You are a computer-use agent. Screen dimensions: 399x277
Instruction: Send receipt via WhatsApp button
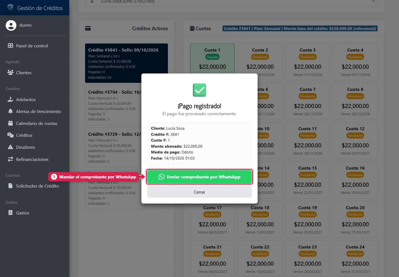[x=199, y=177]
